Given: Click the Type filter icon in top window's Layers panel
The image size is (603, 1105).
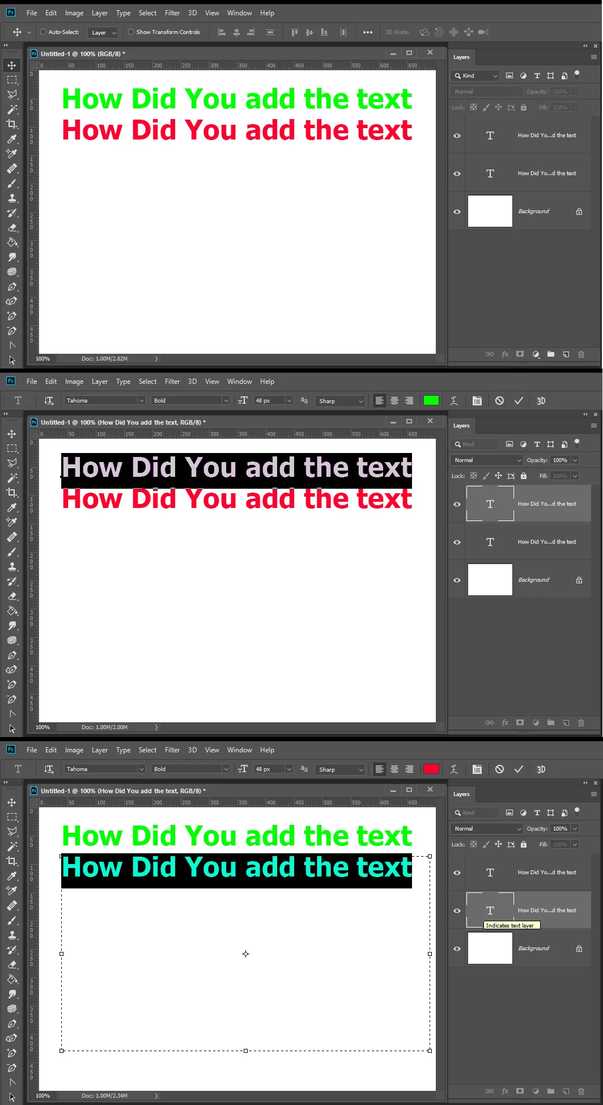Looking at the screenshot, I should click(x=537, y=75).
